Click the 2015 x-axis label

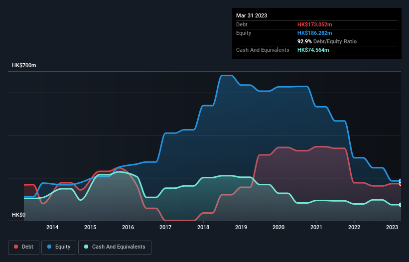click(90, 227)
